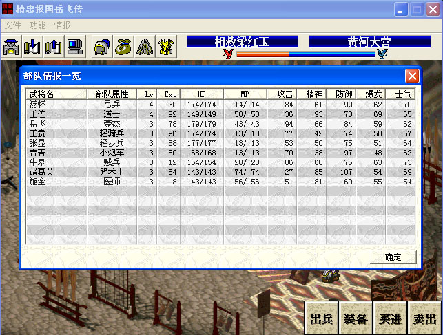Click the 贼兵 troop type cell
This screenshot has width=443, height=335.
112,162
